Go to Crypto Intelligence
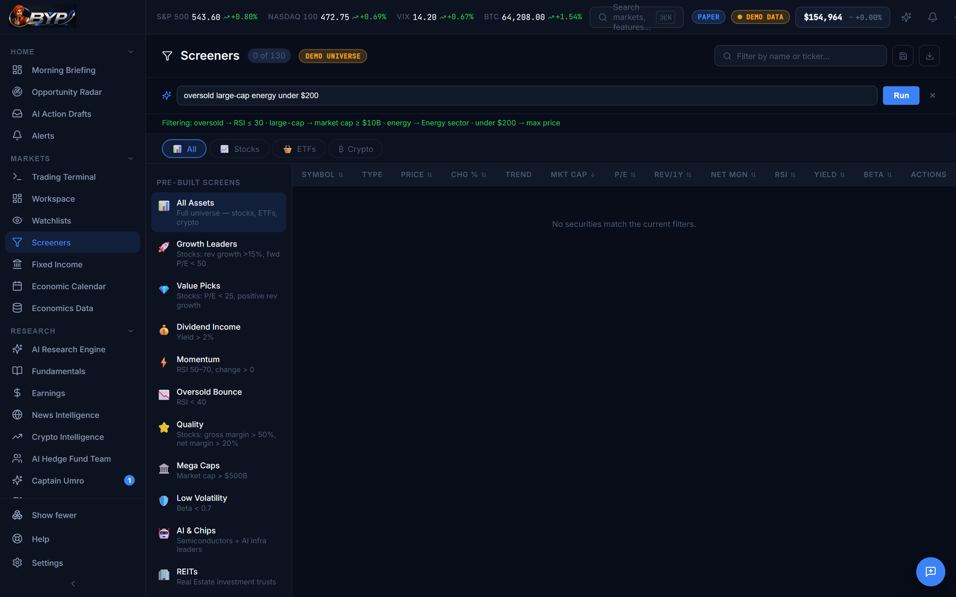 pos(72,437)
